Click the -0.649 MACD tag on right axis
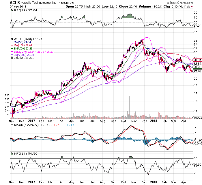 pos(197,143)
